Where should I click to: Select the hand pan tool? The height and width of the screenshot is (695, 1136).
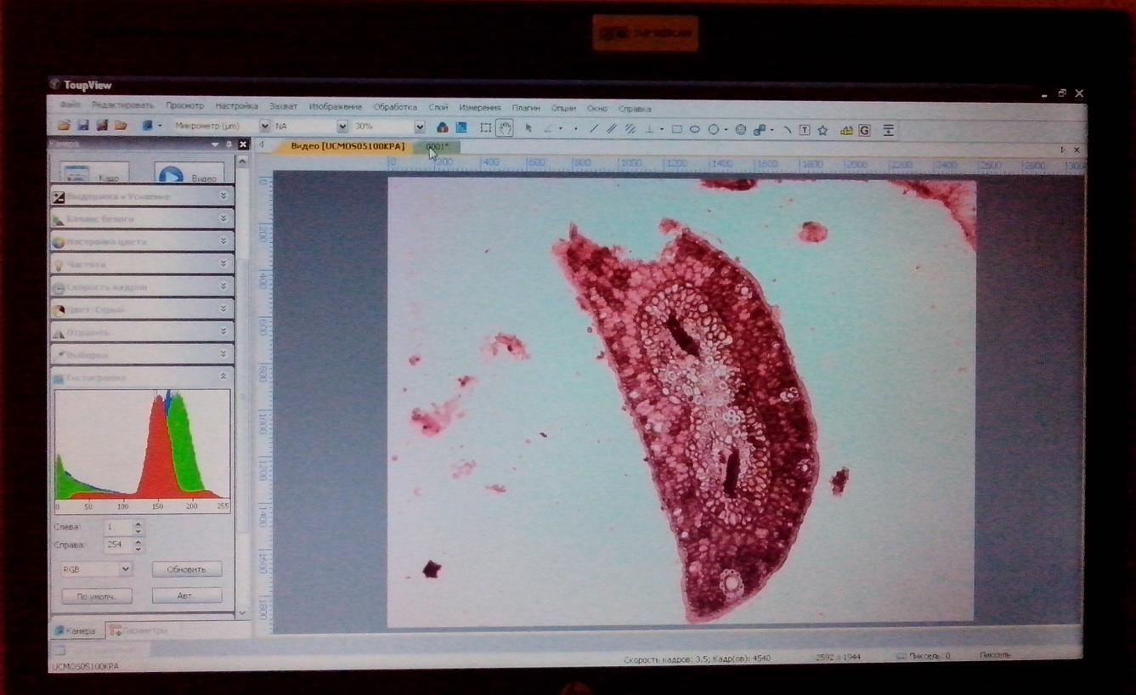(x=505, y=128)
